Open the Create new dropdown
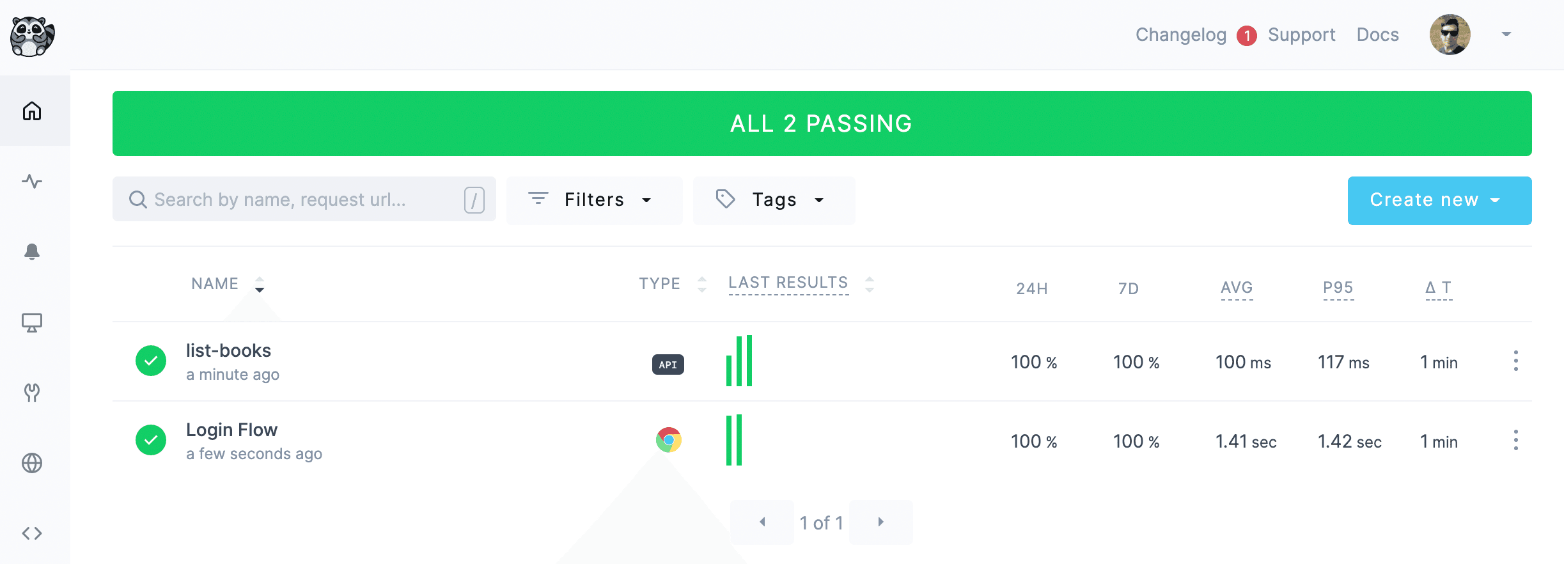 pyautogui.click(x=1439, y=200)
